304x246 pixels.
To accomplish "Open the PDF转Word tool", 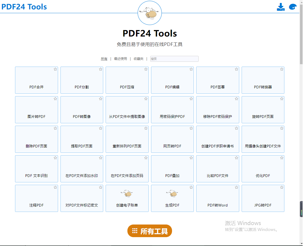I will (x=218, y=198).
